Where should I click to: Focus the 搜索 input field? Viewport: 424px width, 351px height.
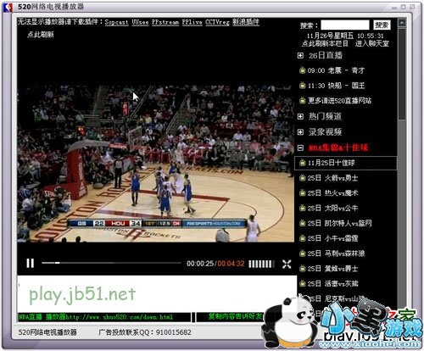click(x=345, y=25)
